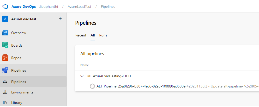This screenshot has width=259, height=107.
Task: Click the Azure DevOps logo icon
Action: [5, 7]
